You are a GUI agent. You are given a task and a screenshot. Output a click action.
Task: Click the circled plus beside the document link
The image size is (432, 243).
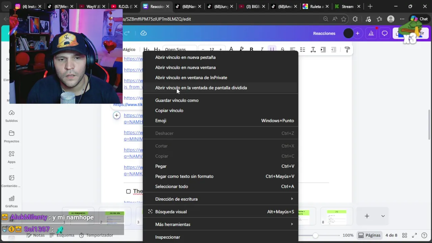tap(116, 115)
